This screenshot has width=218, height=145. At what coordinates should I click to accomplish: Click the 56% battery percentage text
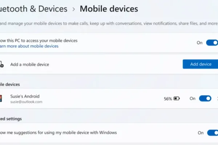point(167,99)
